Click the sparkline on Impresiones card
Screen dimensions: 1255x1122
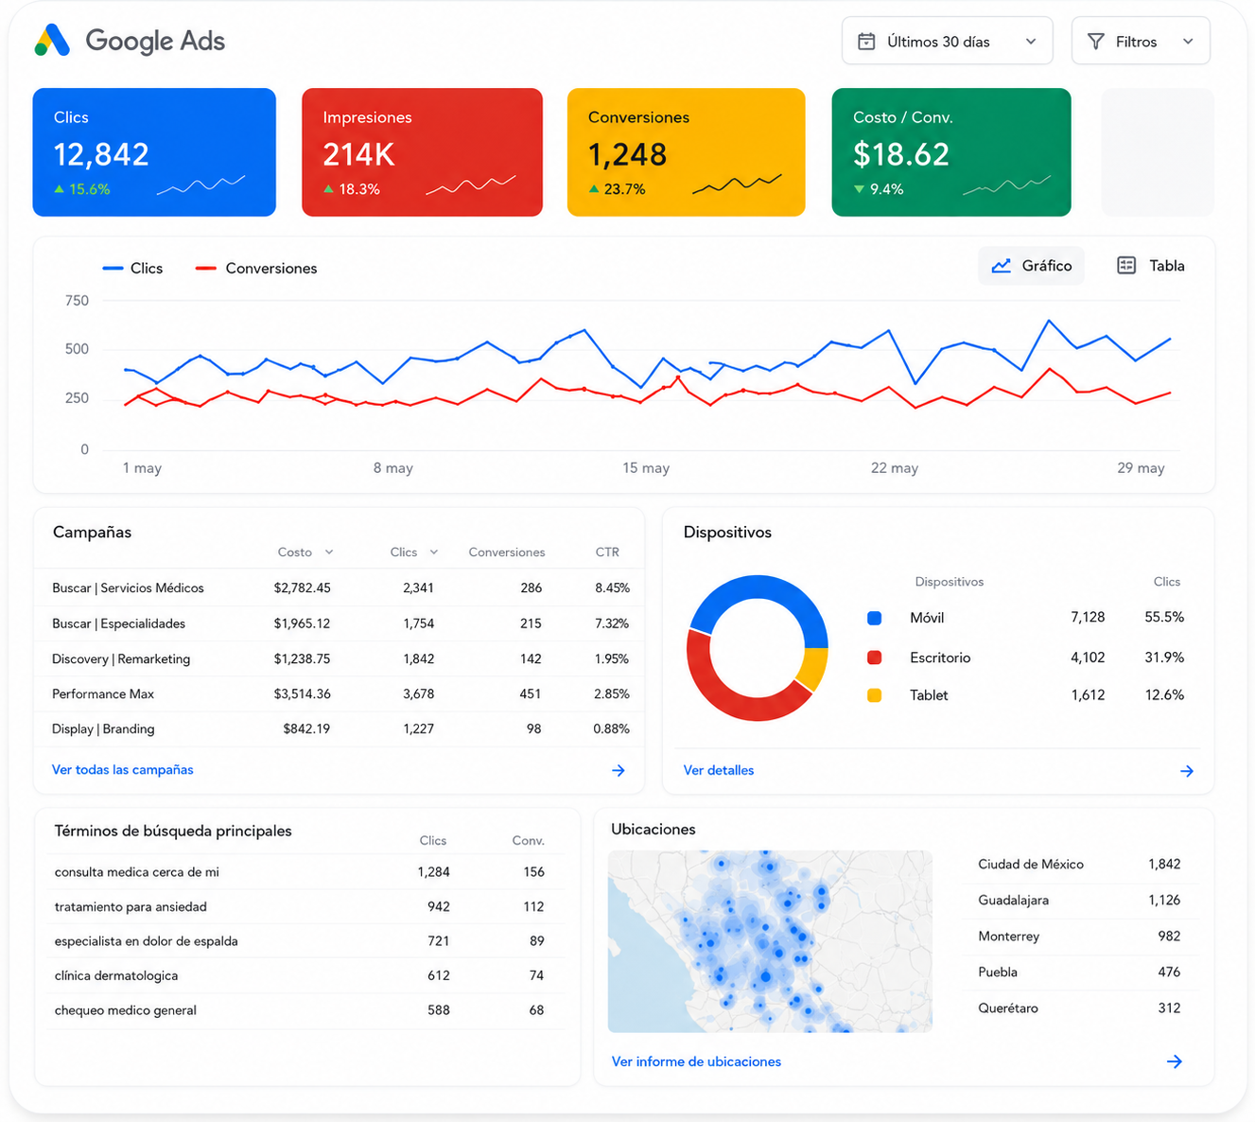click(x=471, y=185)
